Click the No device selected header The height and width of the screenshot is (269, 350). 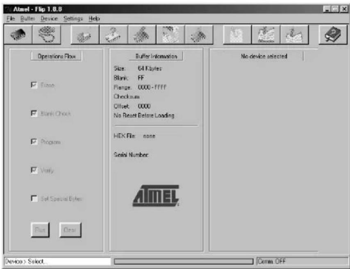click(264, 56)
